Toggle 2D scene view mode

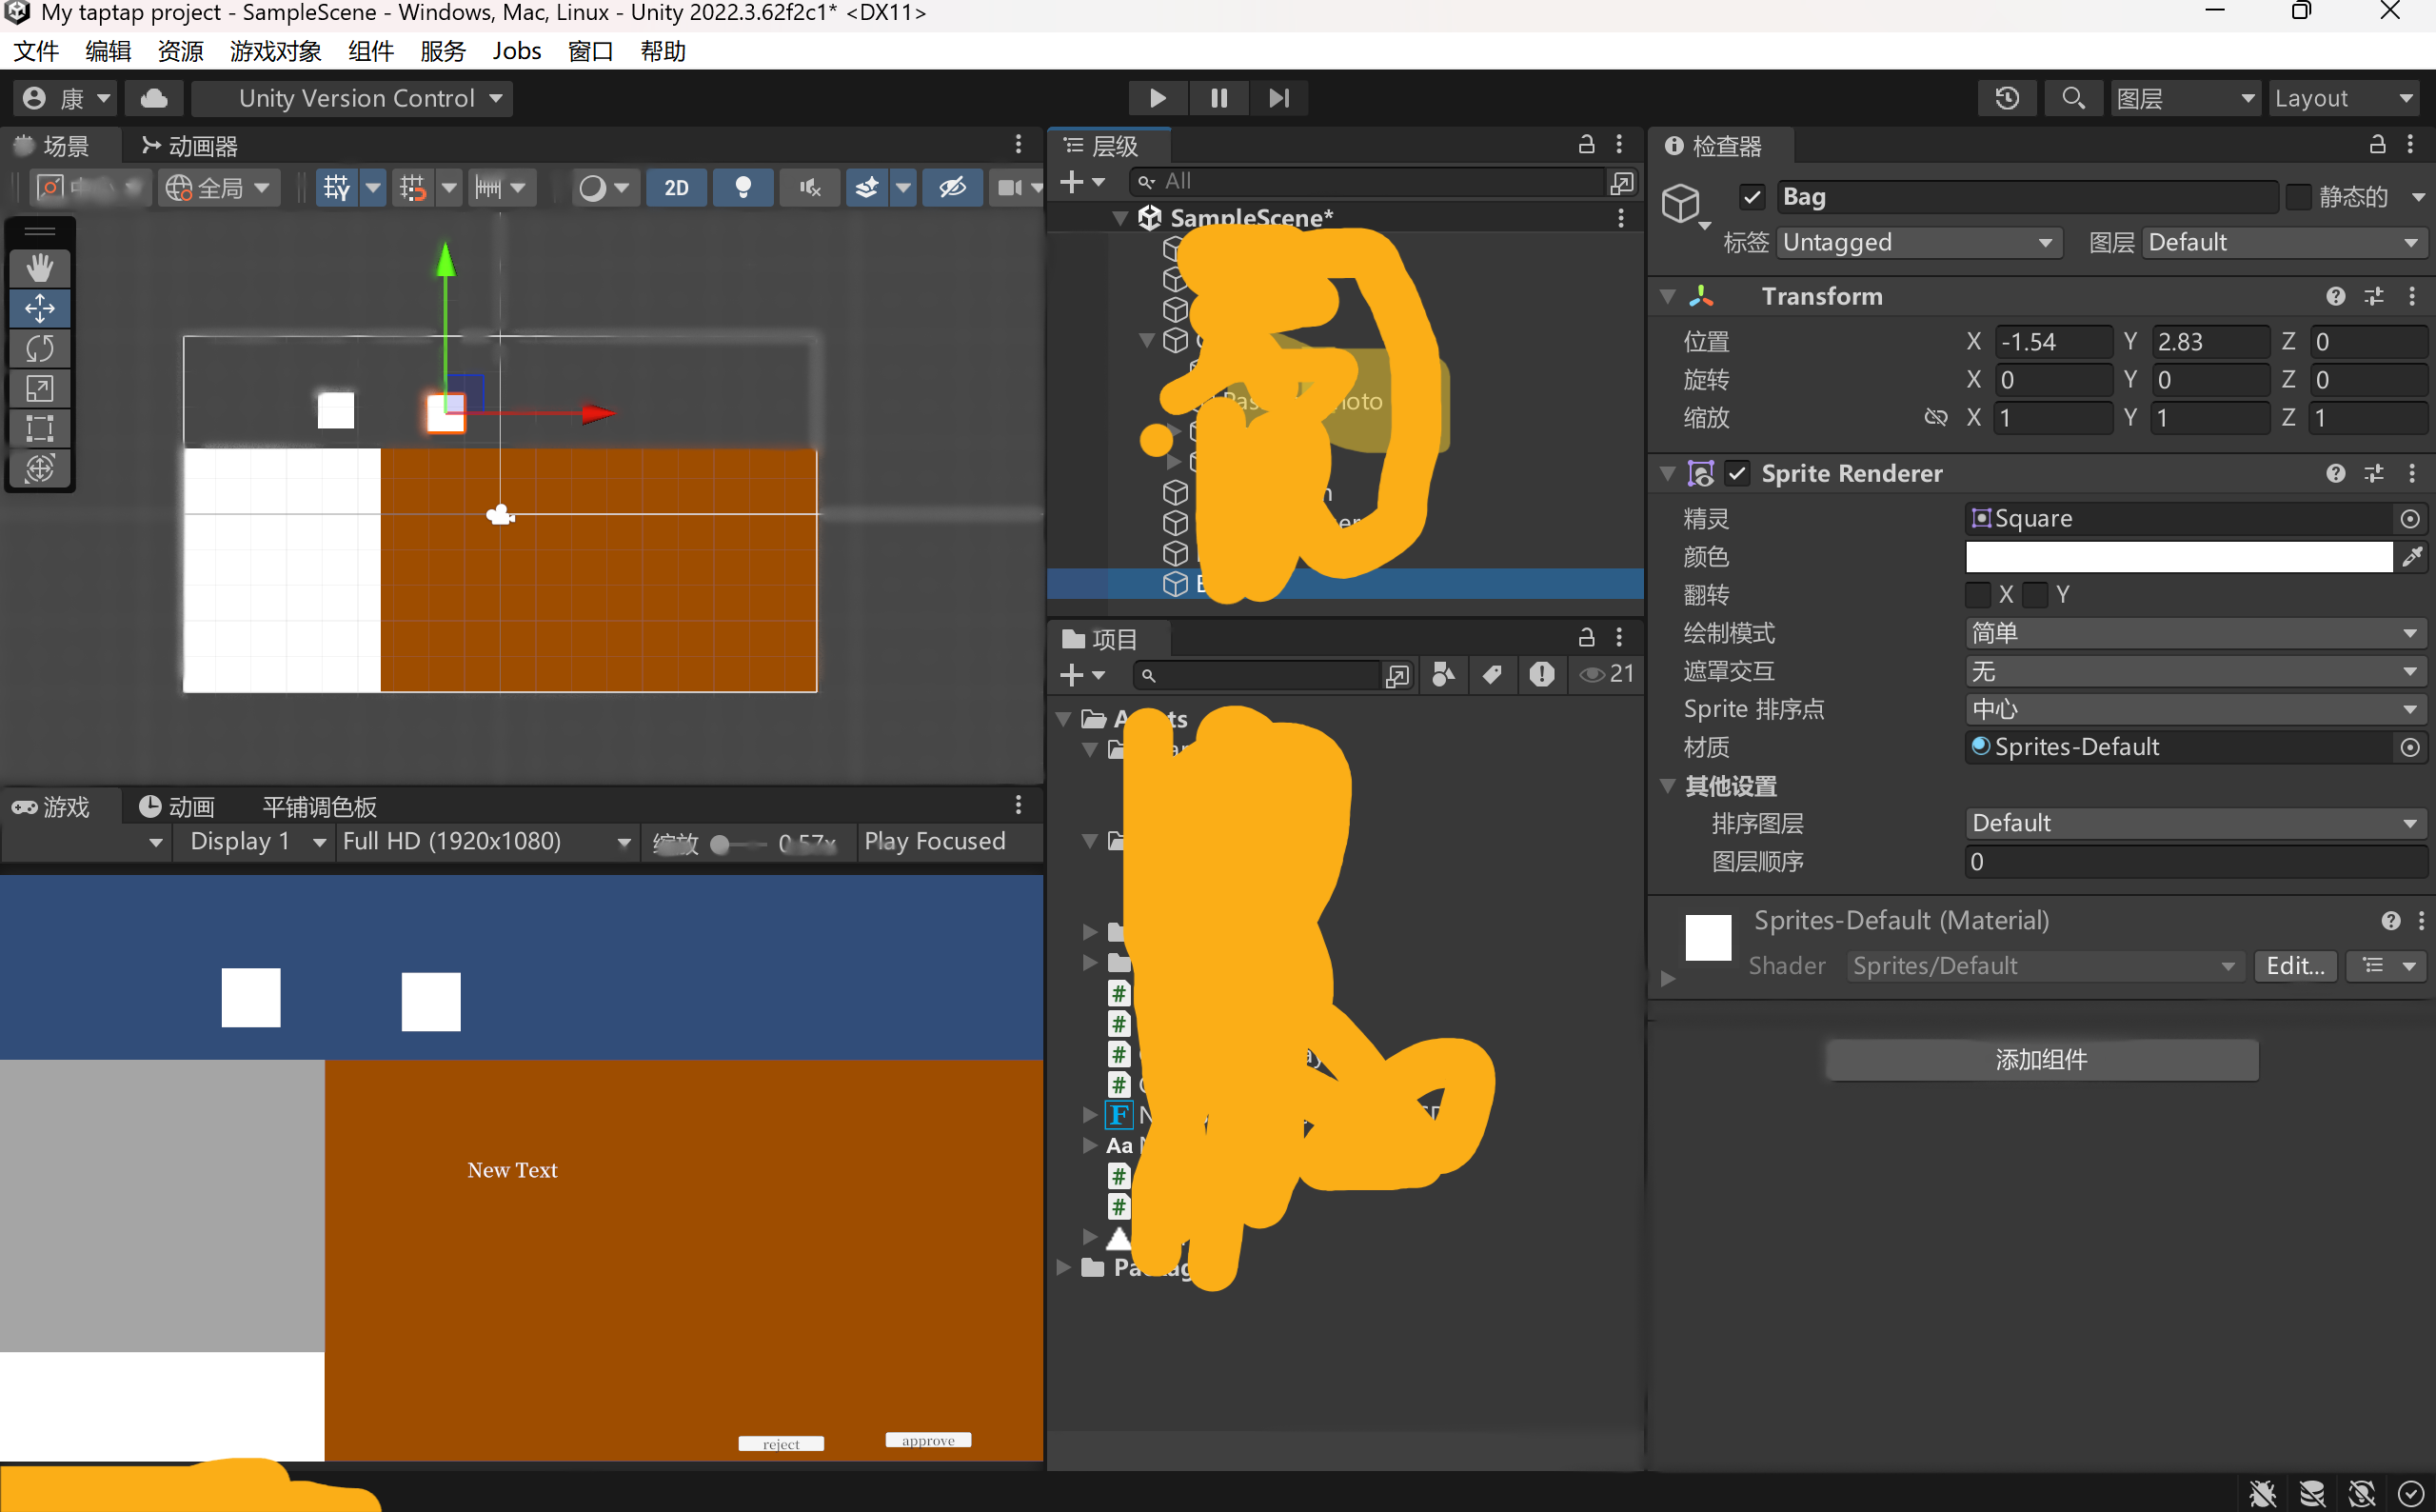(677, 187)
